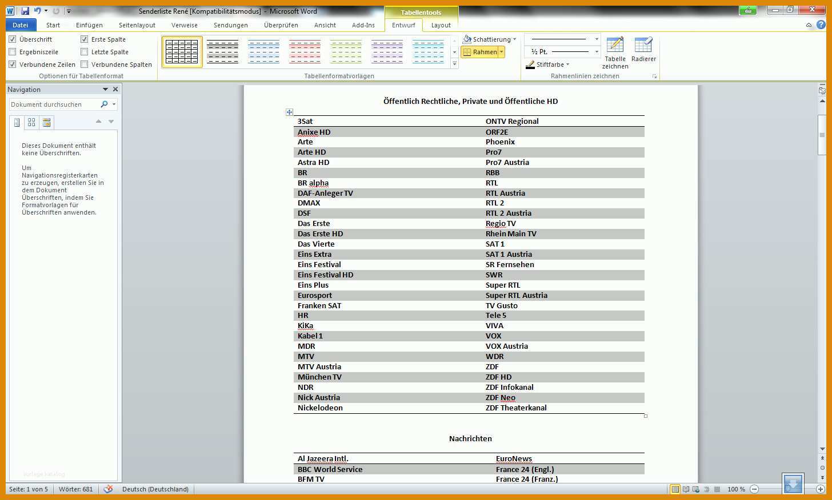This screenshot has height=500, width=832.
Task: Open the undo history dropdown arrow
Action: 46,11
